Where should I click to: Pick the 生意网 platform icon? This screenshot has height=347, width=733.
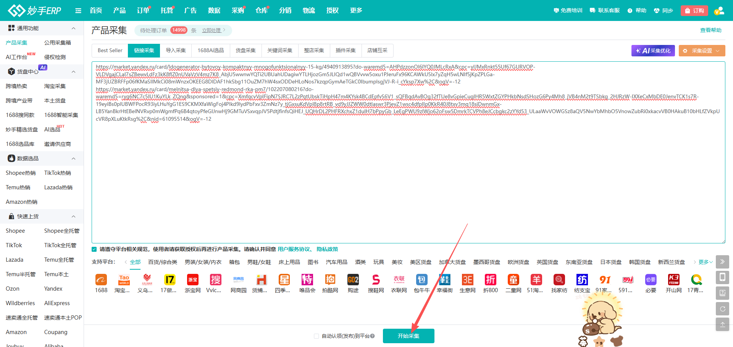(468, 280)
